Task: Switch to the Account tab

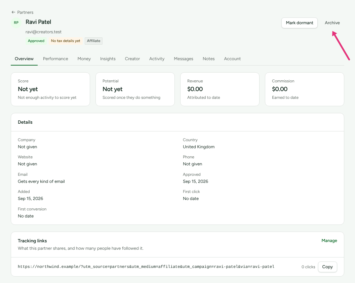Action: [x=232, y=58]
